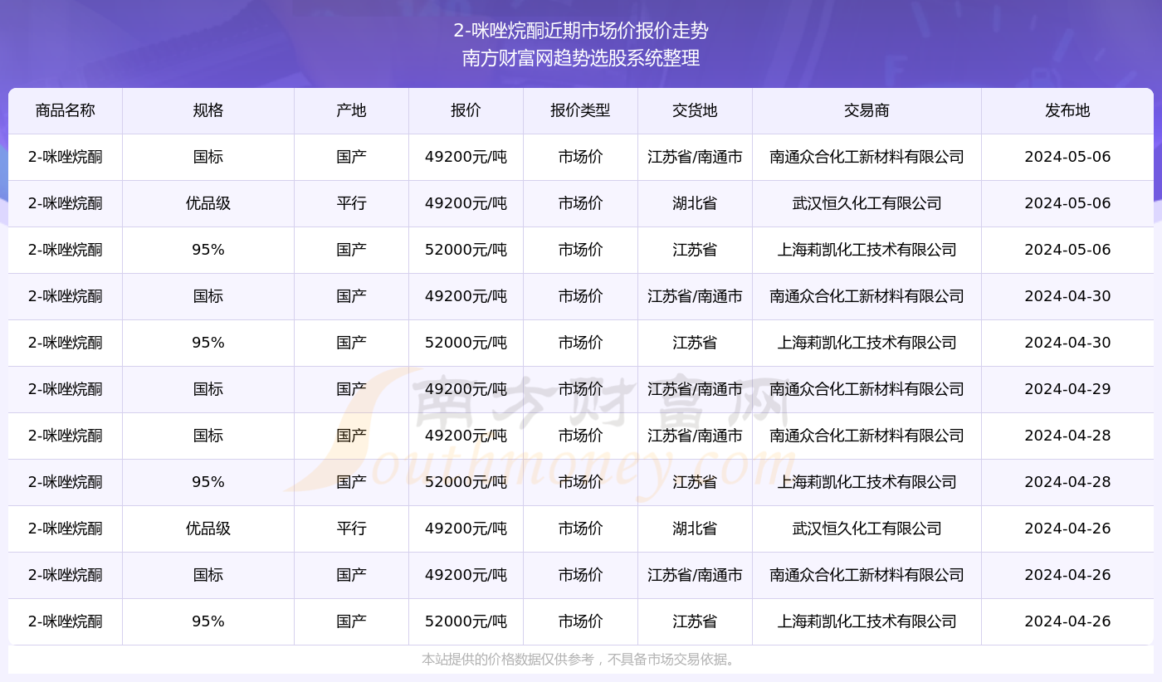Click 武汉恒久化工有限公司 in the 2024-04-26 row
The image size is (1162, 682).
tap(867, 529)
